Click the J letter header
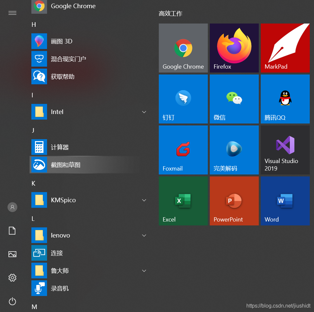 point(33,130)
